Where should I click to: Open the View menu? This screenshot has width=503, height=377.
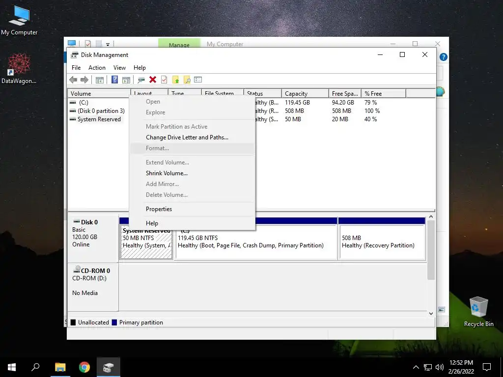[x=119, y=68]
